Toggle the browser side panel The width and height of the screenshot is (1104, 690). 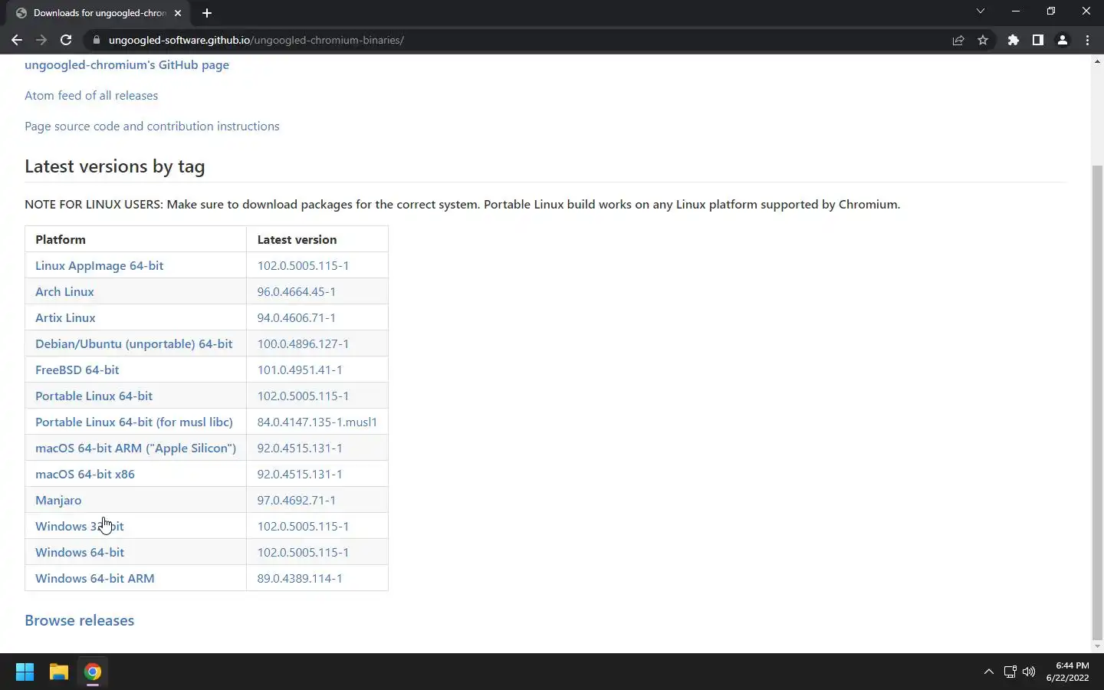(1038, 40)
